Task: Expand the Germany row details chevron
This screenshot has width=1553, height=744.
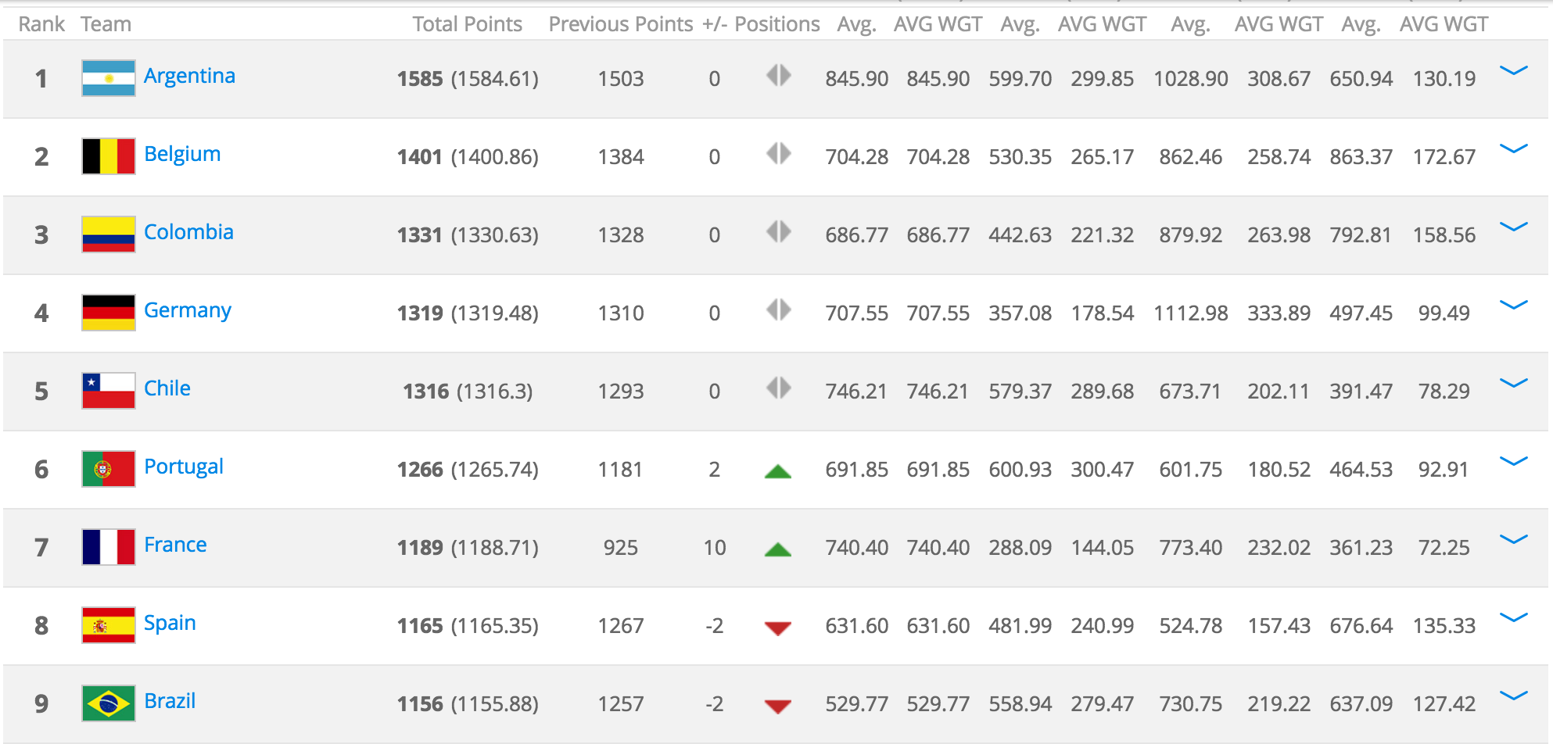Action: 1514,306
